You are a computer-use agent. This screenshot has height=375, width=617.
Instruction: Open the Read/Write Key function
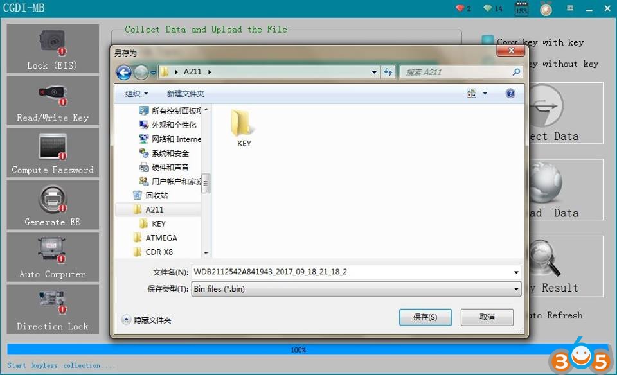(x=52, y=101)
